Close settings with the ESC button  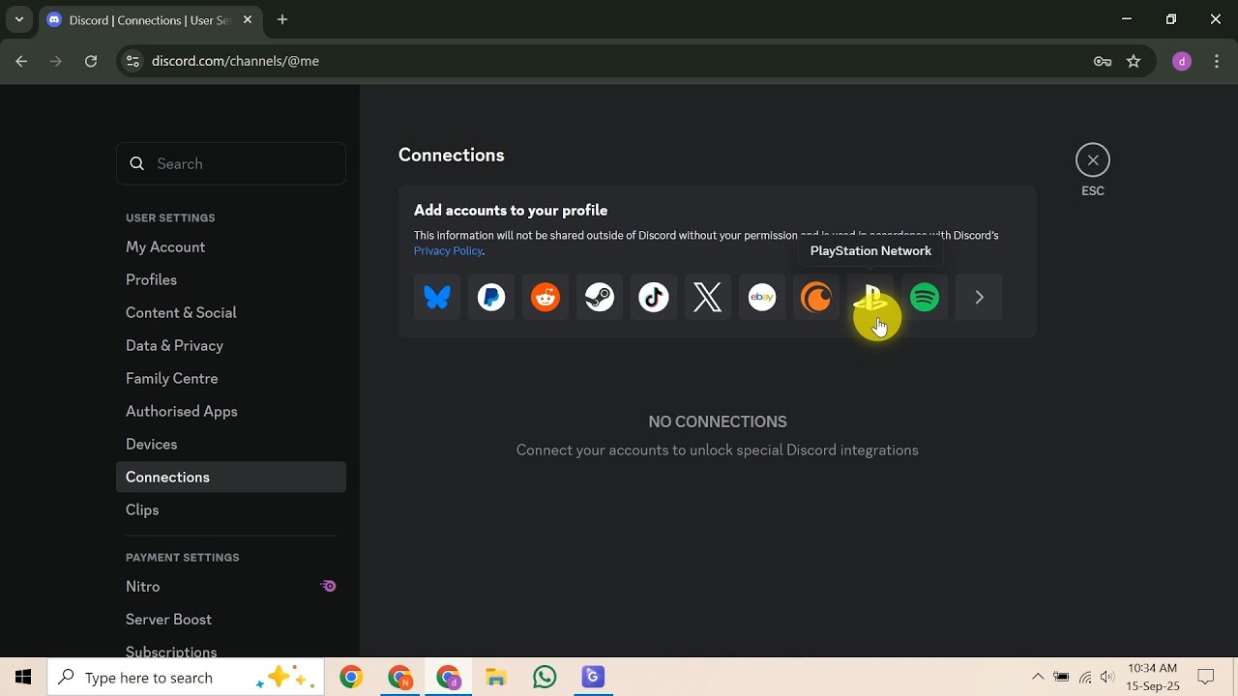point(1093,160)
